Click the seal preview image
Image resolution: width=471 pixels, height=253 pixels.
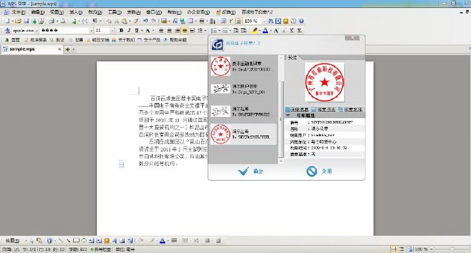(x=324, y=82)
